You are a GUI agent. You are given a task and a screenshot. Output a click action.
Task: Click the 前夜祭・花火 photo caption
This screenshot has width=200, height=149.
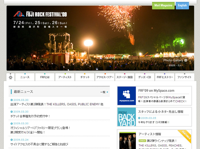pyautogui.click(x=175, y=65)
